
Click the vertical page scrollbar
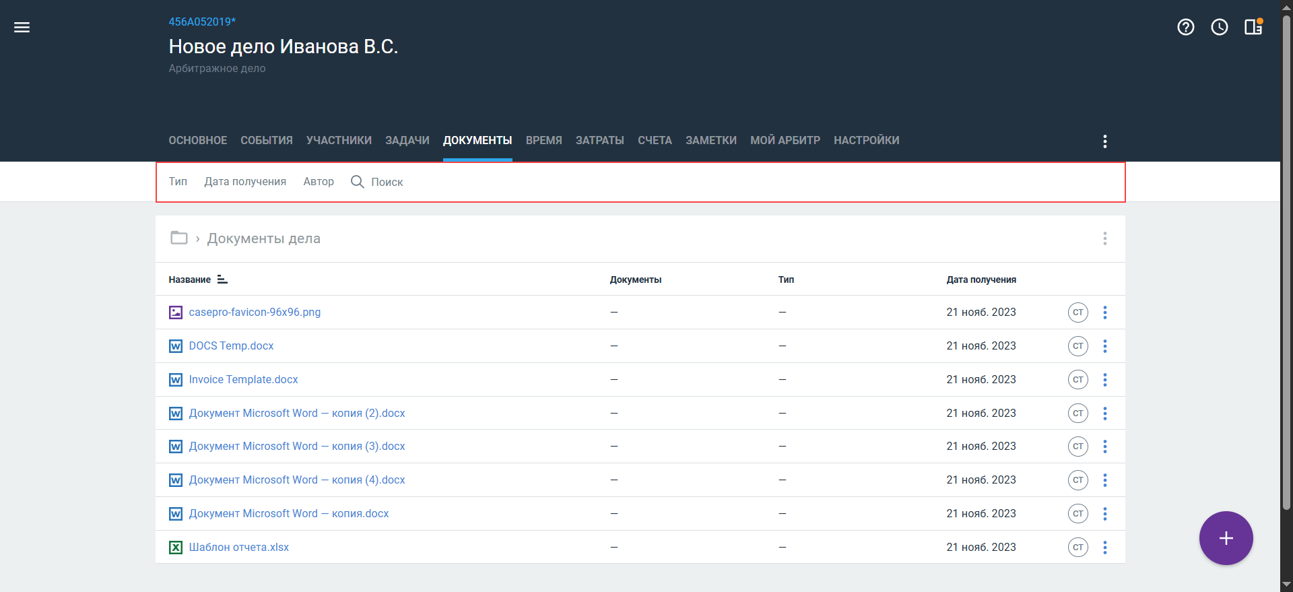tap(1286, 269)
